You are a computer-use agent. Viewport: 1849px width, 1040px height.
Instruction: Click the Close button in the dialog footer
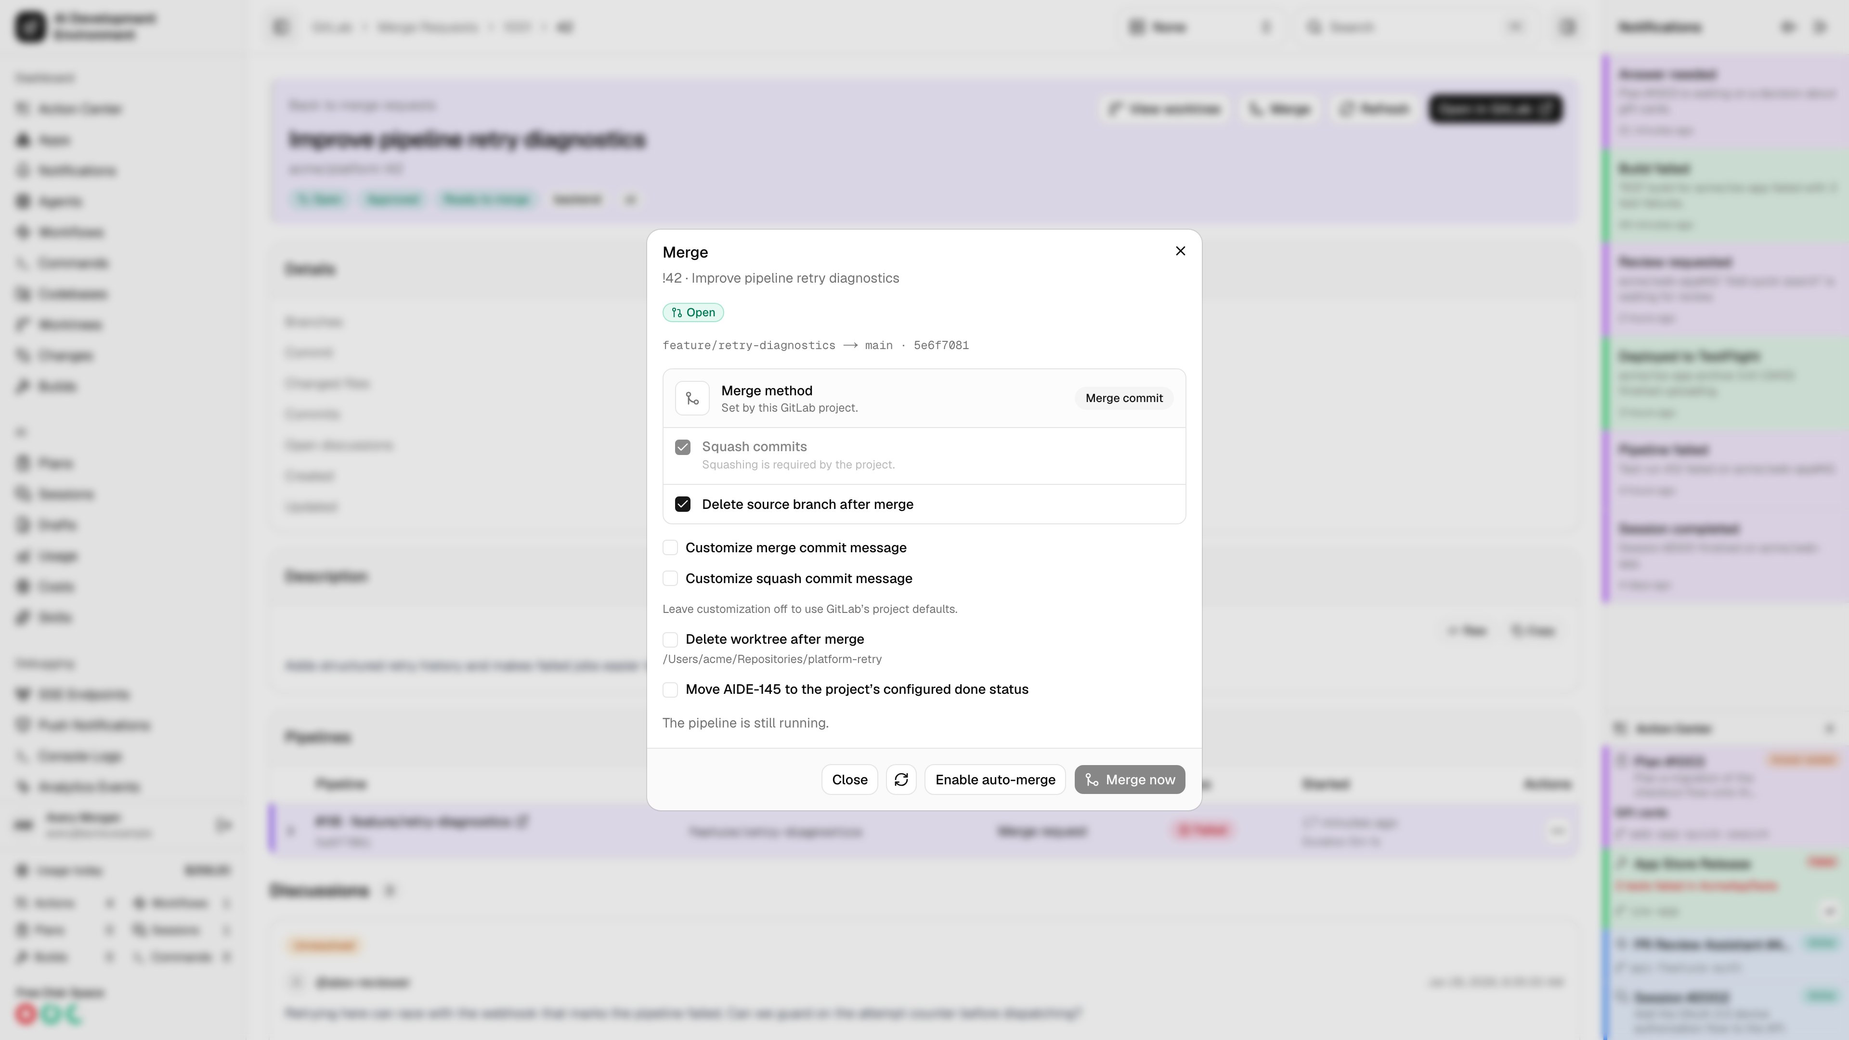(849, 780)
